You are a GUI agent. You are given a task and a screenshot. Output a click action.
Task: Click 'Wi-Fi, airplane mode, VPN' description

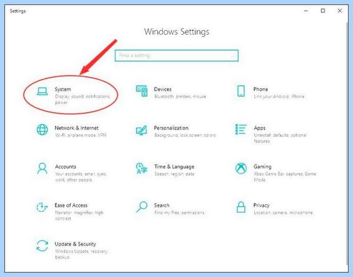tap(81, 135)
